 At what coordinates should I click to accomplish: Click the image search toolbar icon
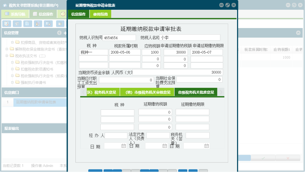(x=48, y=24)
